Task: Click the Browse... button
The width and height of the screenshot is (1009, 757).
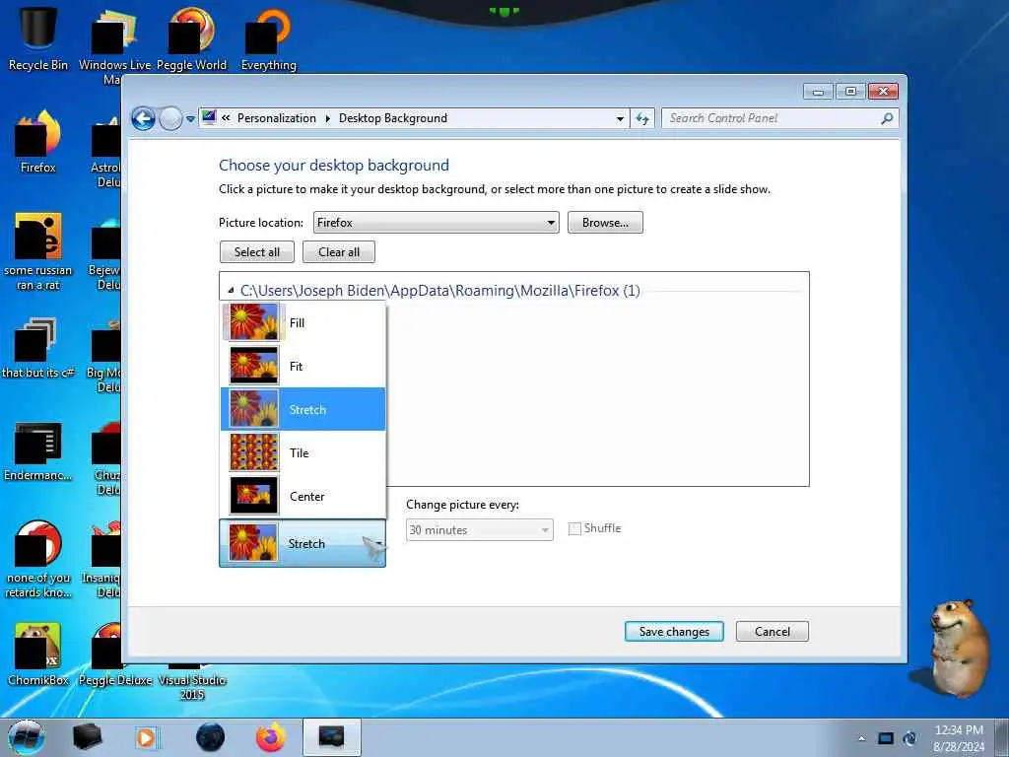Action: 605,223
